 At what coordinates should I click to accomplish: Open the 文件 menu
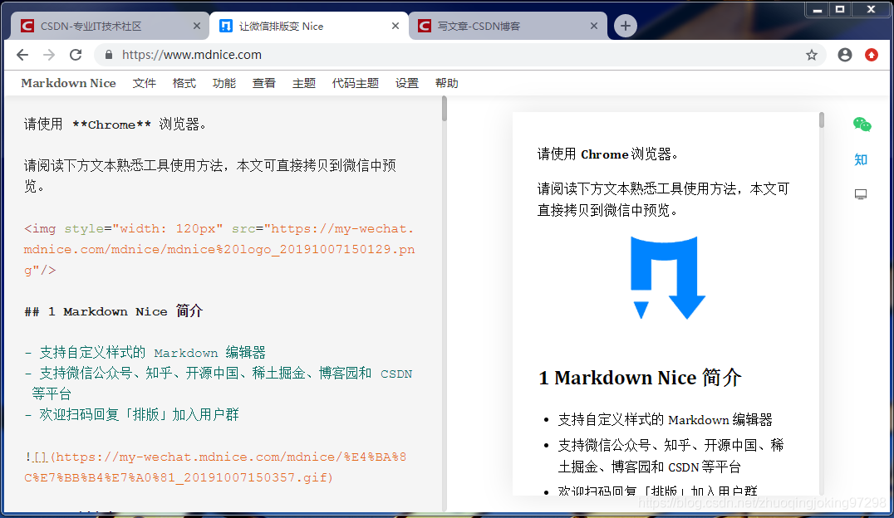[145, 83]
